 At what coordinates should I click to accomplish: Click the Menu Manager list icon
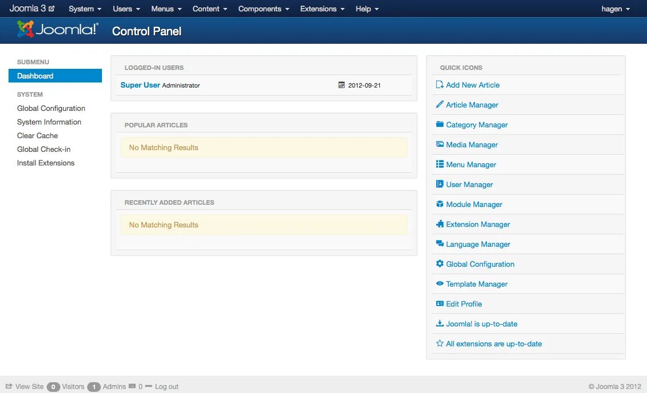point(440,164)
